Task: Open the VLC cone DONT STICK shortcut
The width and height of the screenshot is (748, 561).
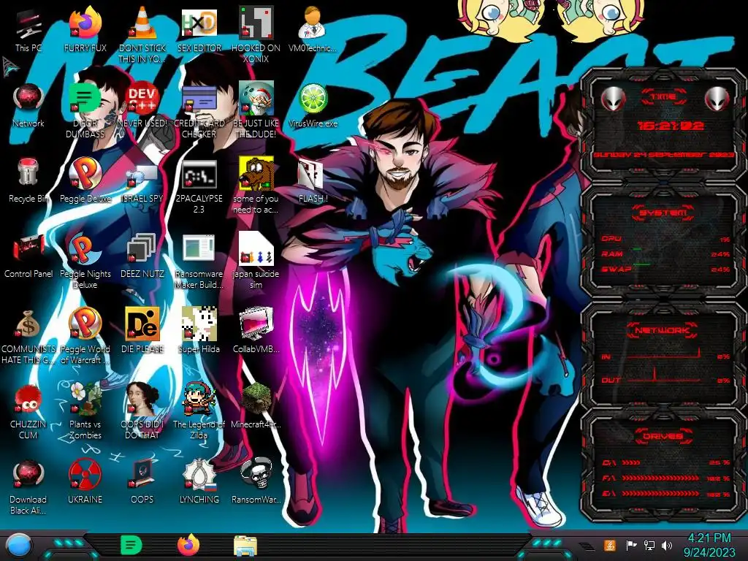Action: tap(142, 36)
